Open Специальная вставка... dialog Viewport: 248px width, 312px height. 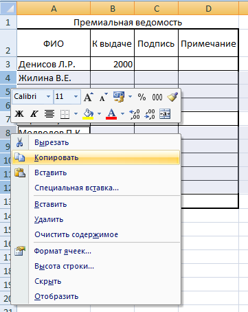pyautogui.click(x=95, y=188)
